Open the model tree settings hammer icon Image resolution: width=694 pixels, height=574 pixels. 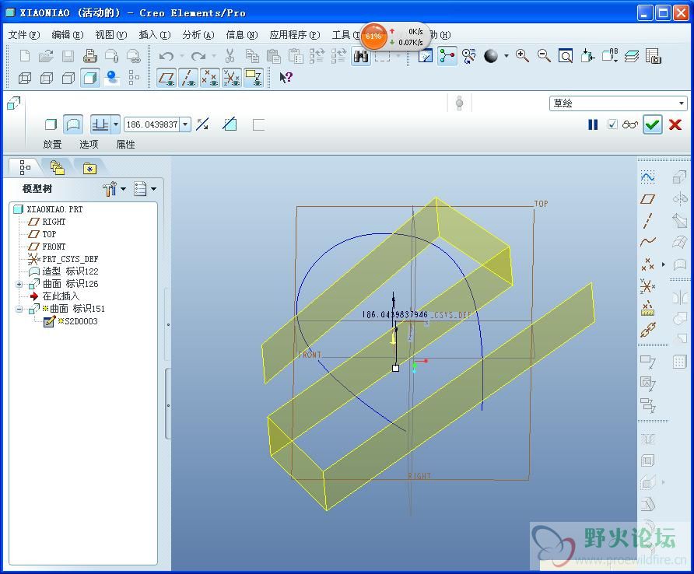[x=110, y=189]
